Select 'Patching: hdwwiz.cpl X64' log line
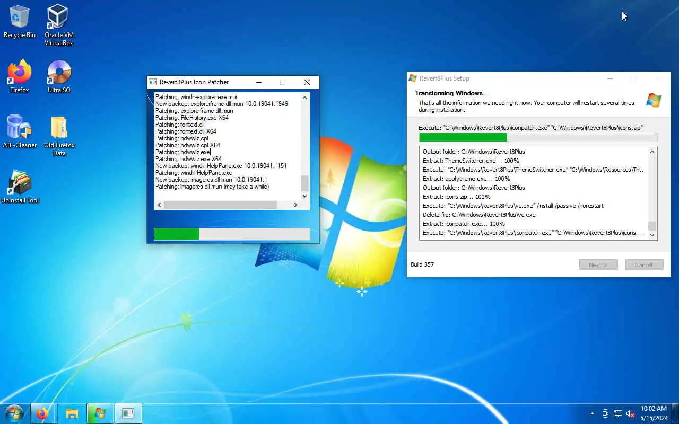Screen dimensions: 679x424 (x=188, y=145)
